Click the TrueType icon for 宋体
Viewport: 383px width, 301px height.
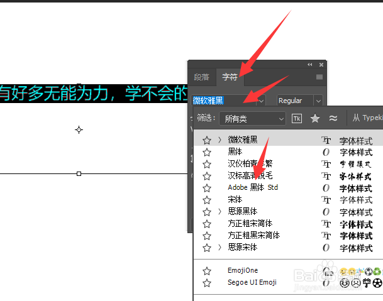click(x=326, y=200)
